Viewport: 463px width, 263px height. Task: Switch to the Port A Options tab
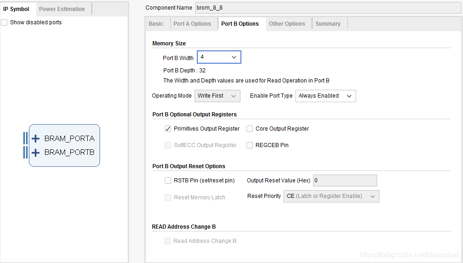coord(192,24)
